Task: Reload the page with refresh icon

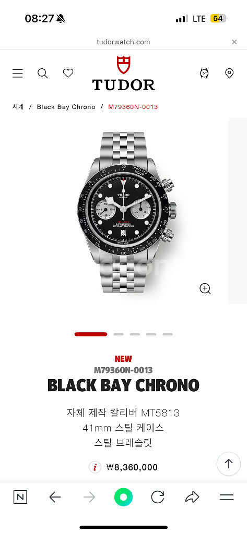Action: (158, 497)
